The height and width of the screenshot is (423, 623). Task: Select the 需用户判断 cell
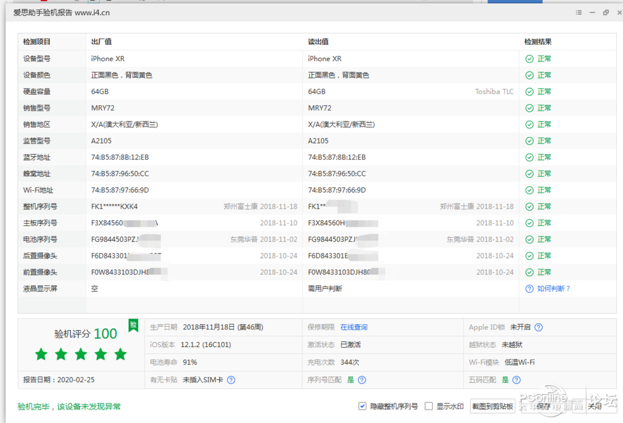click(x=325, y=289)
